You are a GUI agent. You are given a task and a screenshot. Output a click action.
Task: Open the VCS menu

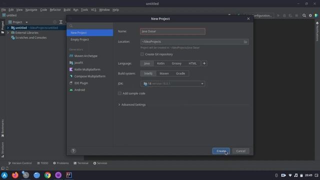click(x=93, y=10)
